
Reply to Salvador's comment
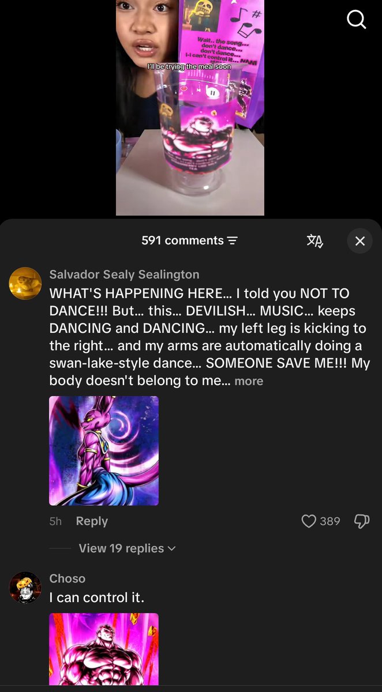[92, 521]
